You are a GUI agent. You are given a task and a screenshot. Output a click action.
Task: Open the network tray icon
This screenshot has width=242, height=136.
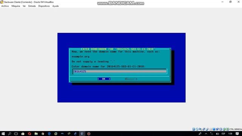(x=212, y=134)
